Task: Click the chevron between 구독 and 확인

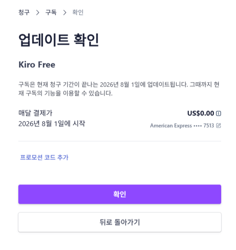Action: pyautogui.click(x=65, y=12)
